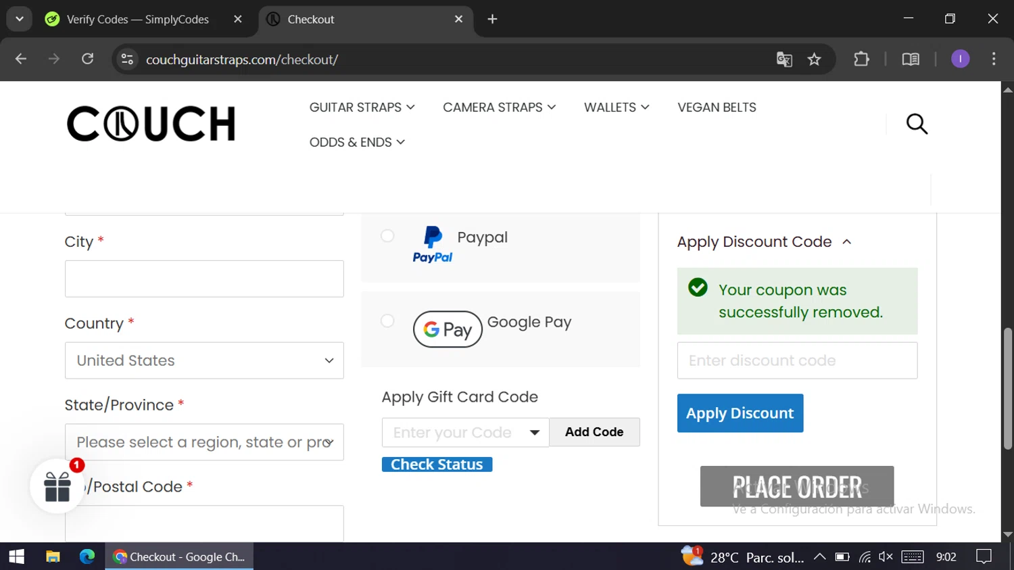The width and height of the screenshot is (1014, 570).
Task: Open the browser extensions puzzle icon
Action: pyautogui.click(x=861, y=60)
